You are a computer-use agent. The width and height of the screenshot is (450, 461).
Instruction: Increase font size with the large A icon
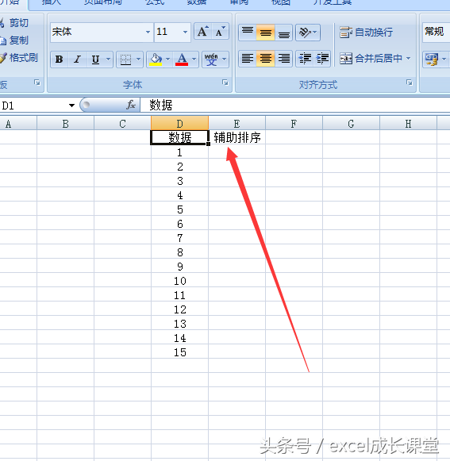(202, 32)
